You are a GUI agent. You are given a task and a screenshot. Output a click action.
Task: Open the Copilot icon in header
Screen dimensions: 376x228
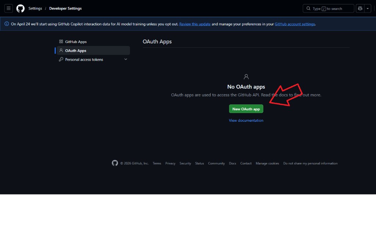pos(360,8)
